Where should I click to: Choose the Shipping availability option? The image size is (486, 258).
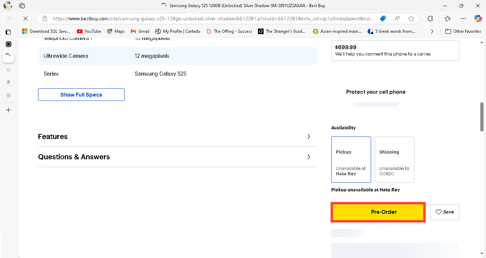[394, 159]
